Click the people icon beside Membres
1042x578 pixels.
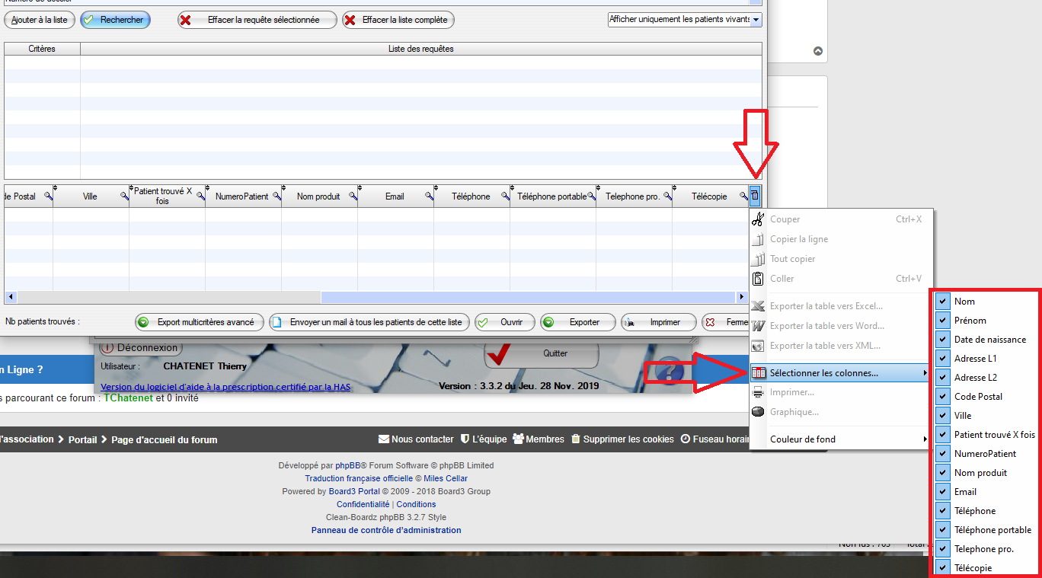[519, 439]
